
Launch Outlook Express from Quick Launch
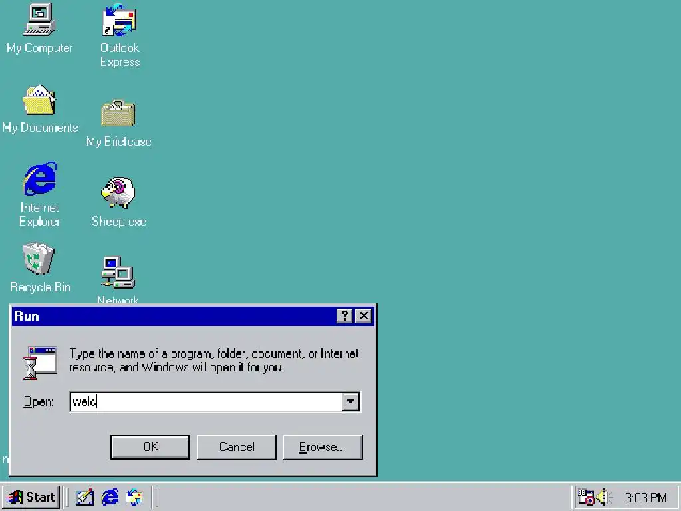(x=134, y=497)
